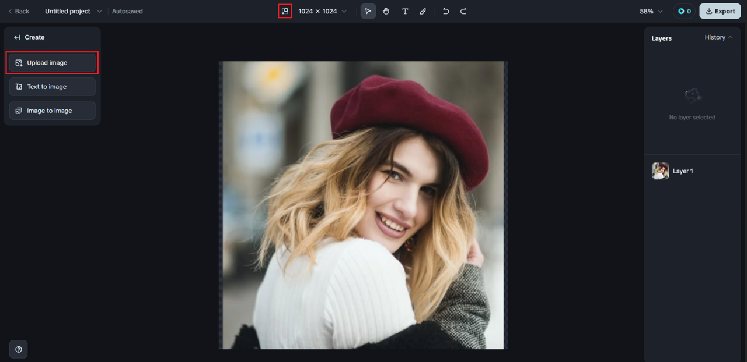Open the help question-mark icon
Screen dimensions: 747x362
(19, 349)
